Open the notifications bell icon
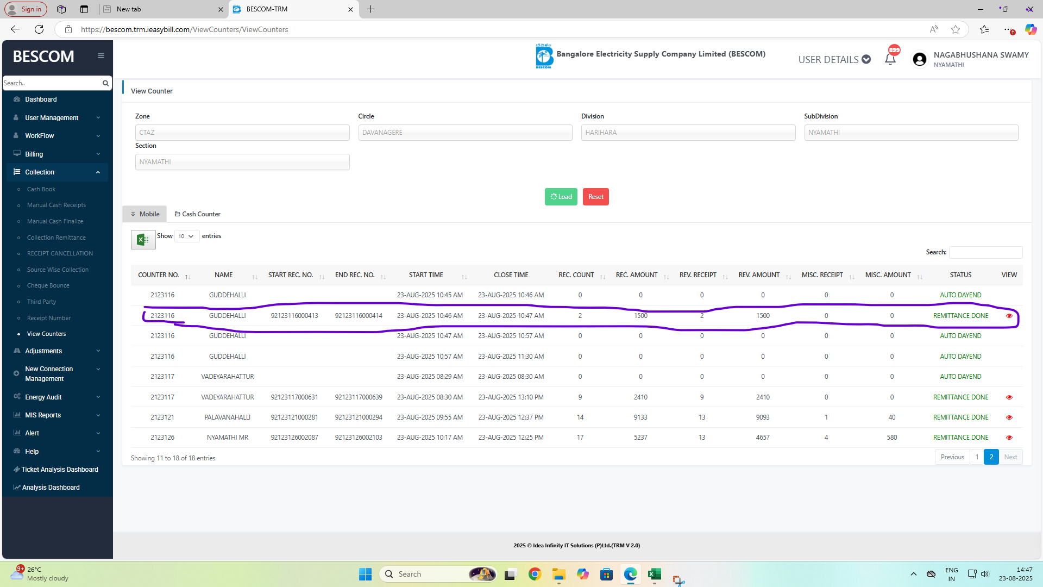 890,59
